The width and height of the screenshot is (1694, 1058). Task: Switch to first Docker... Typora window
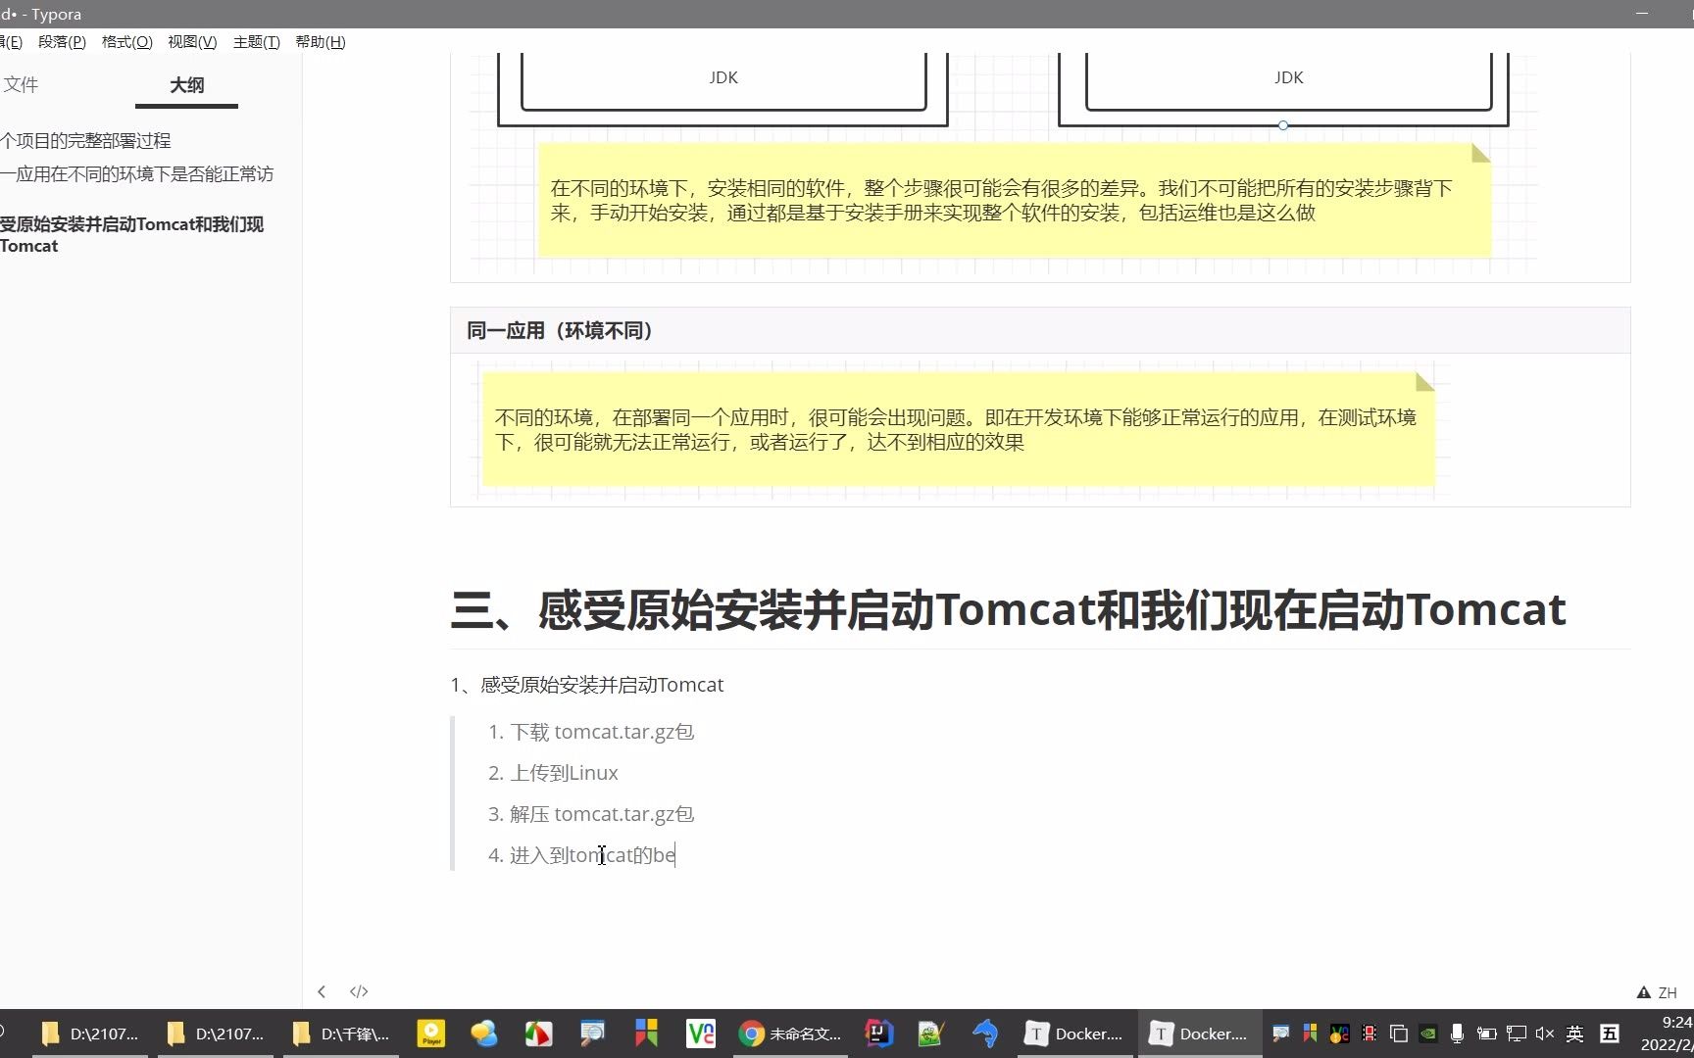(x=1074, y=1034)
